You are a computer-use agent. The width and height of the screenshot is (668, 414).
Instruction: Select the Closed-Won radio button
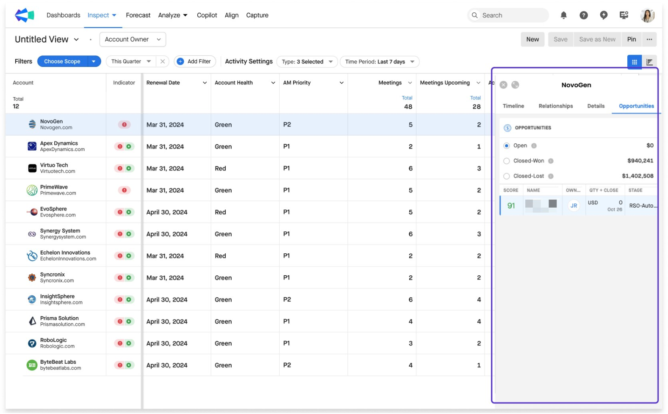click(x=506, y=161)
